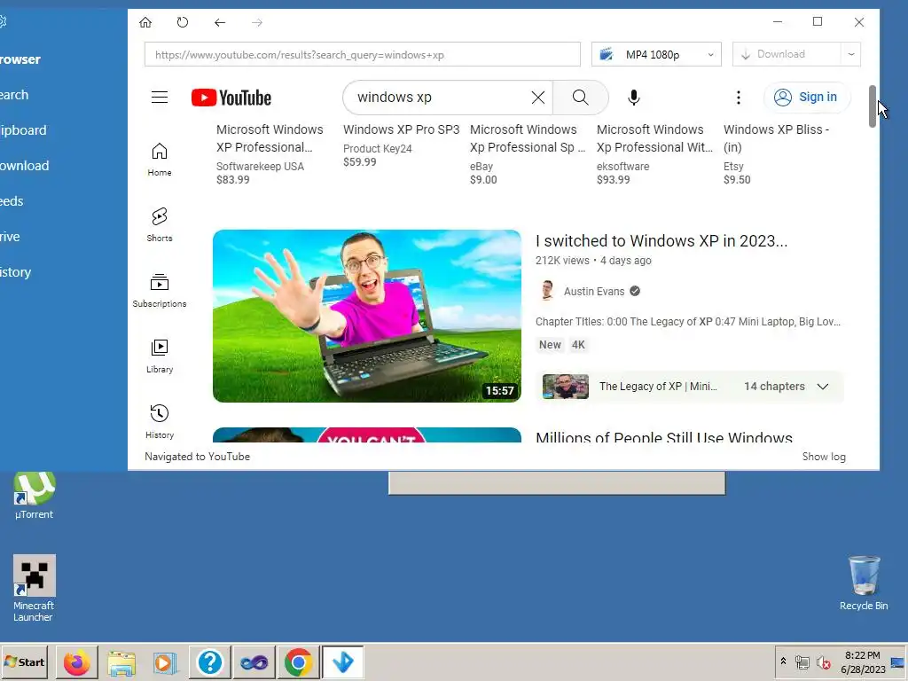The image size is (908, 681).
Task: Navigate forward with the right arrow
Action: pos(256,22)
